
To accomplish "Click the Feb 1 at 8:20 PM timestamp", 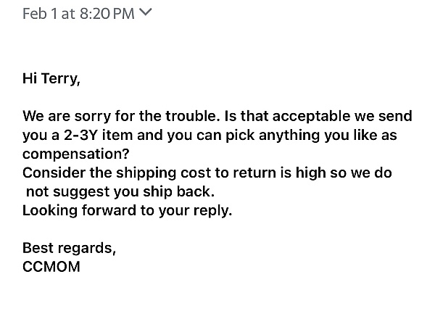I will tap(78, 14).
